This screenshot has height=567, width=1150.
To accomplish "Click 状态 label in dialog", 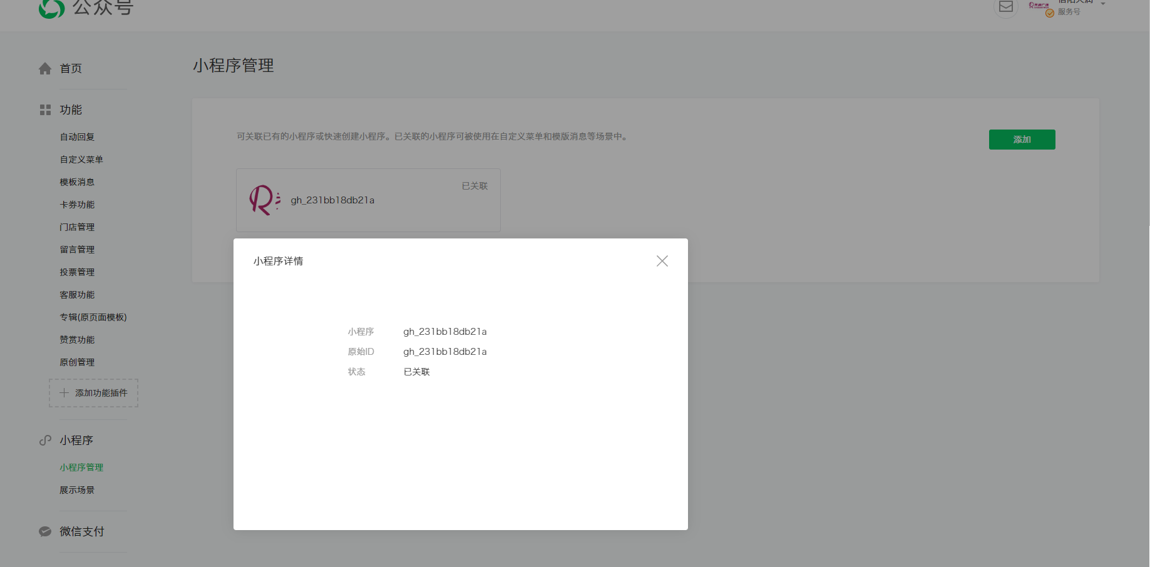I will [357, 372].
